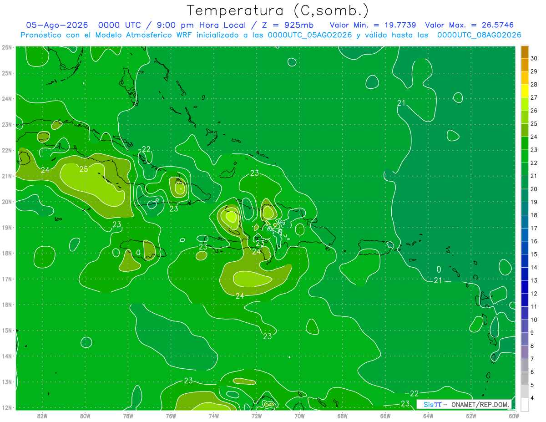Click the '78W' longitude axis label
The height and width of the screenshot is (422, 546).
128,416
